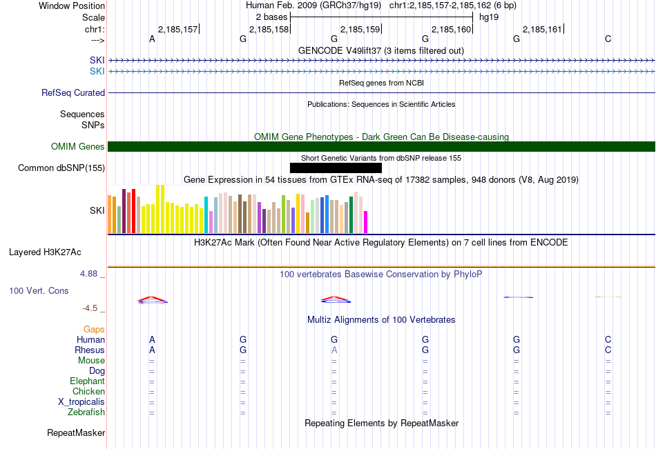This screenshot has height=449, width=656.
Task: Click the ---> sequence direction arrow label
Action: click(97, 40)
